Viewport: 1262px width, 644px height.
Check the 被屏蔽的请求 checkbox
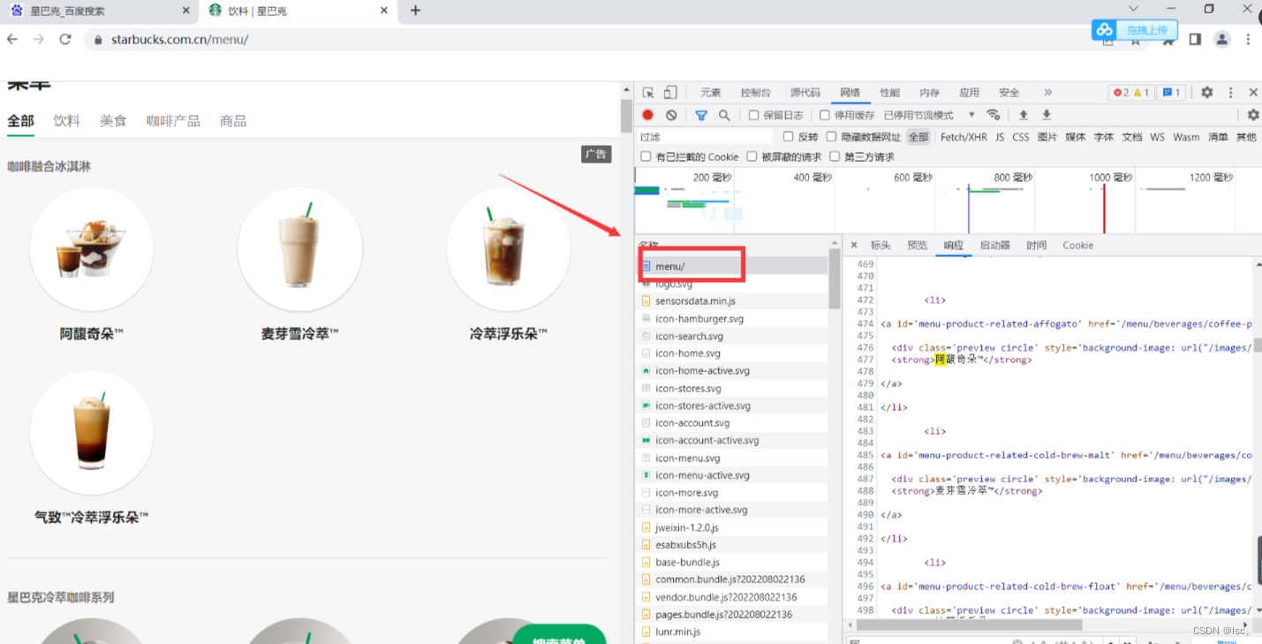tap(752, 156)
